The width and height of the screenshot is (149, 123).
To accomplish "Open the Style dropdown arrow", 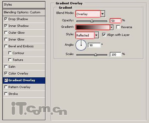I will click(x=96, y=35).
